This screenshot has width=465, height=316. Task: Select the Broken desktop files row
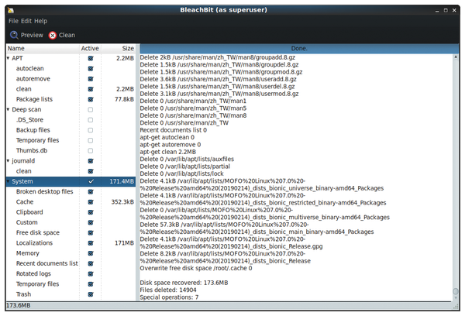(71, 192)
